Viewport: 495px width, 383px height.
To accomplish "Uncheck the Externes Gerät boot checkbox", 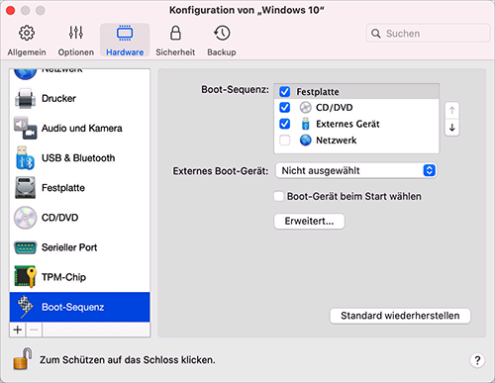I will (x=285, y=124).
